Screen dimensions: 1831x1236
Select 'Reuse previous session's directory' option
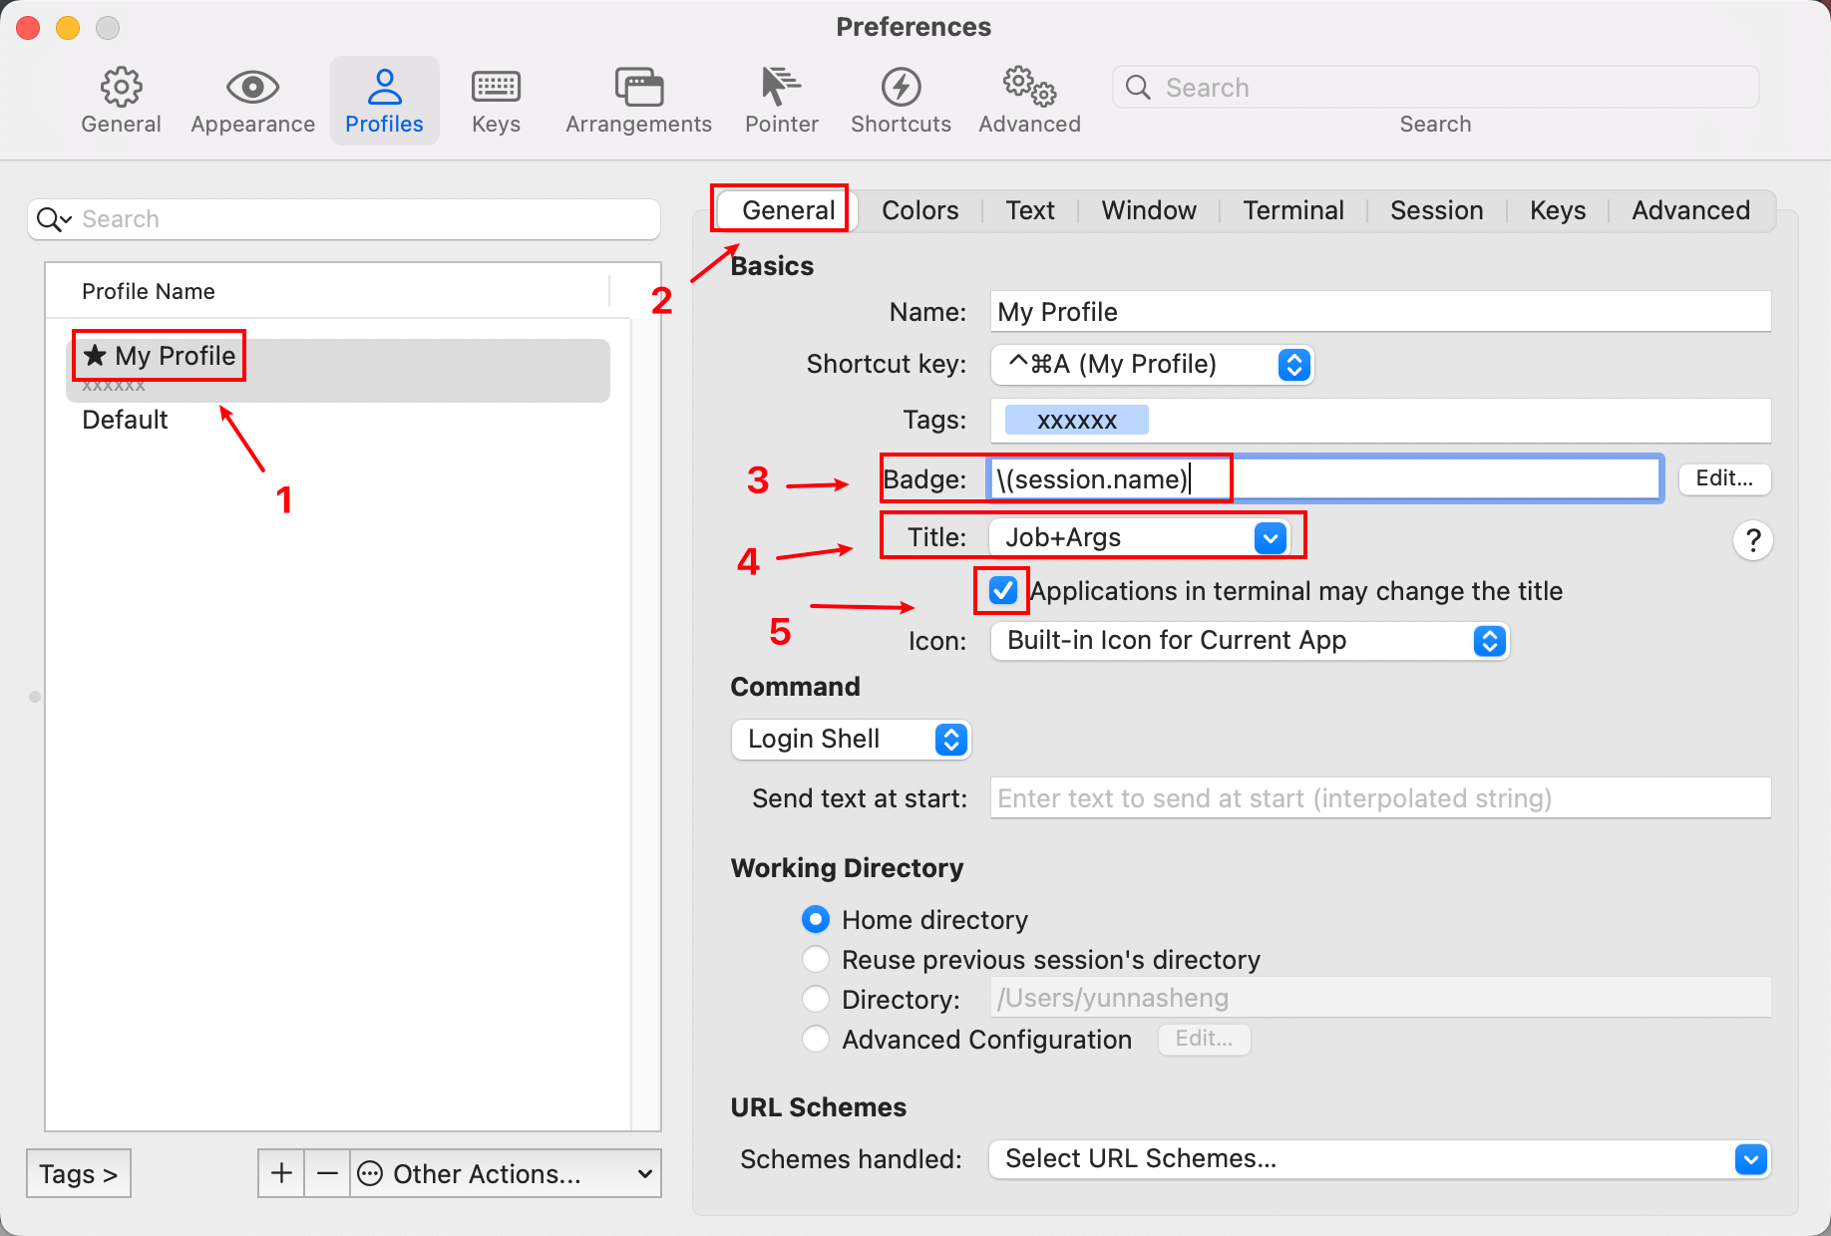pyautogui.click(x=816, y=959)
